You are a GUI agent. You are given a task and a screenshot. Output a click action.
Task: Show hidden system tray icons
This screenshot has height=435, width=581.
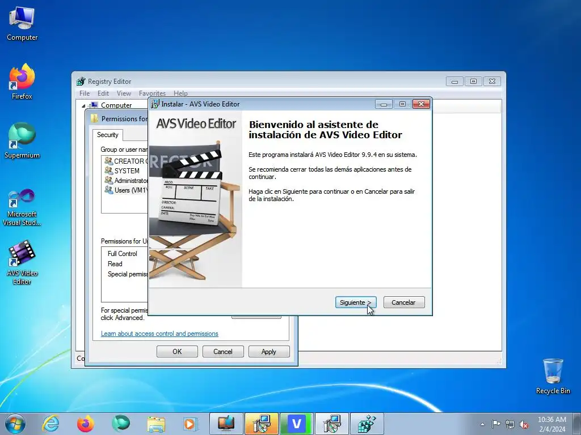[482, 424]
